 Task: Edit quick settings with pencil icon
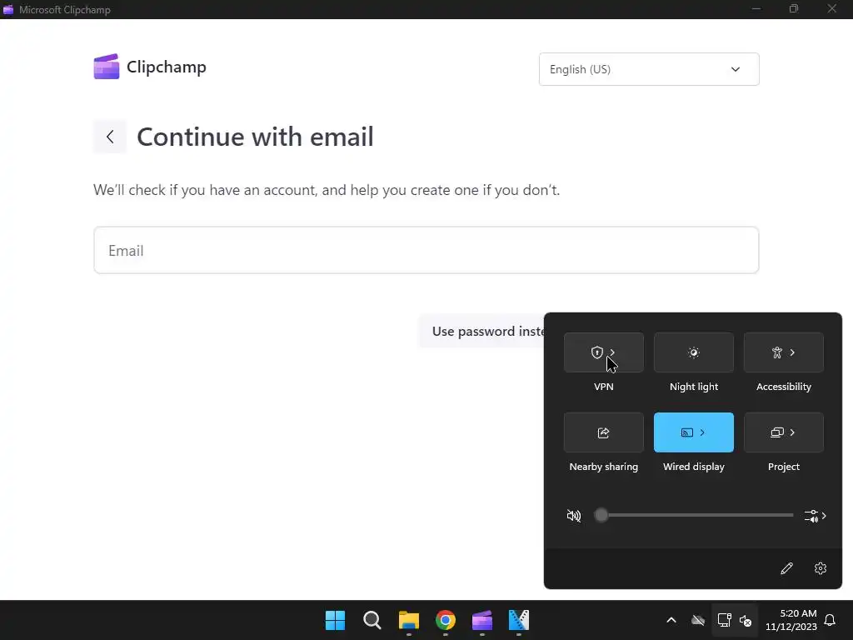click(786, 568)
